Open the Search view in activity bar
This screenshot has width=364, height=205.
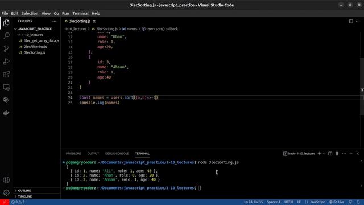click(x=6, y=35)
